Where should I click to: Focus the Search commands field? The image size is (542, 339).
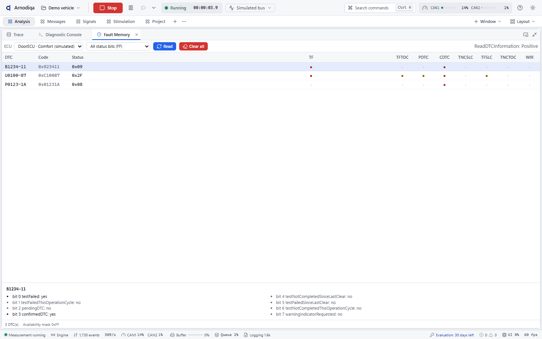(x=380, y=8)
